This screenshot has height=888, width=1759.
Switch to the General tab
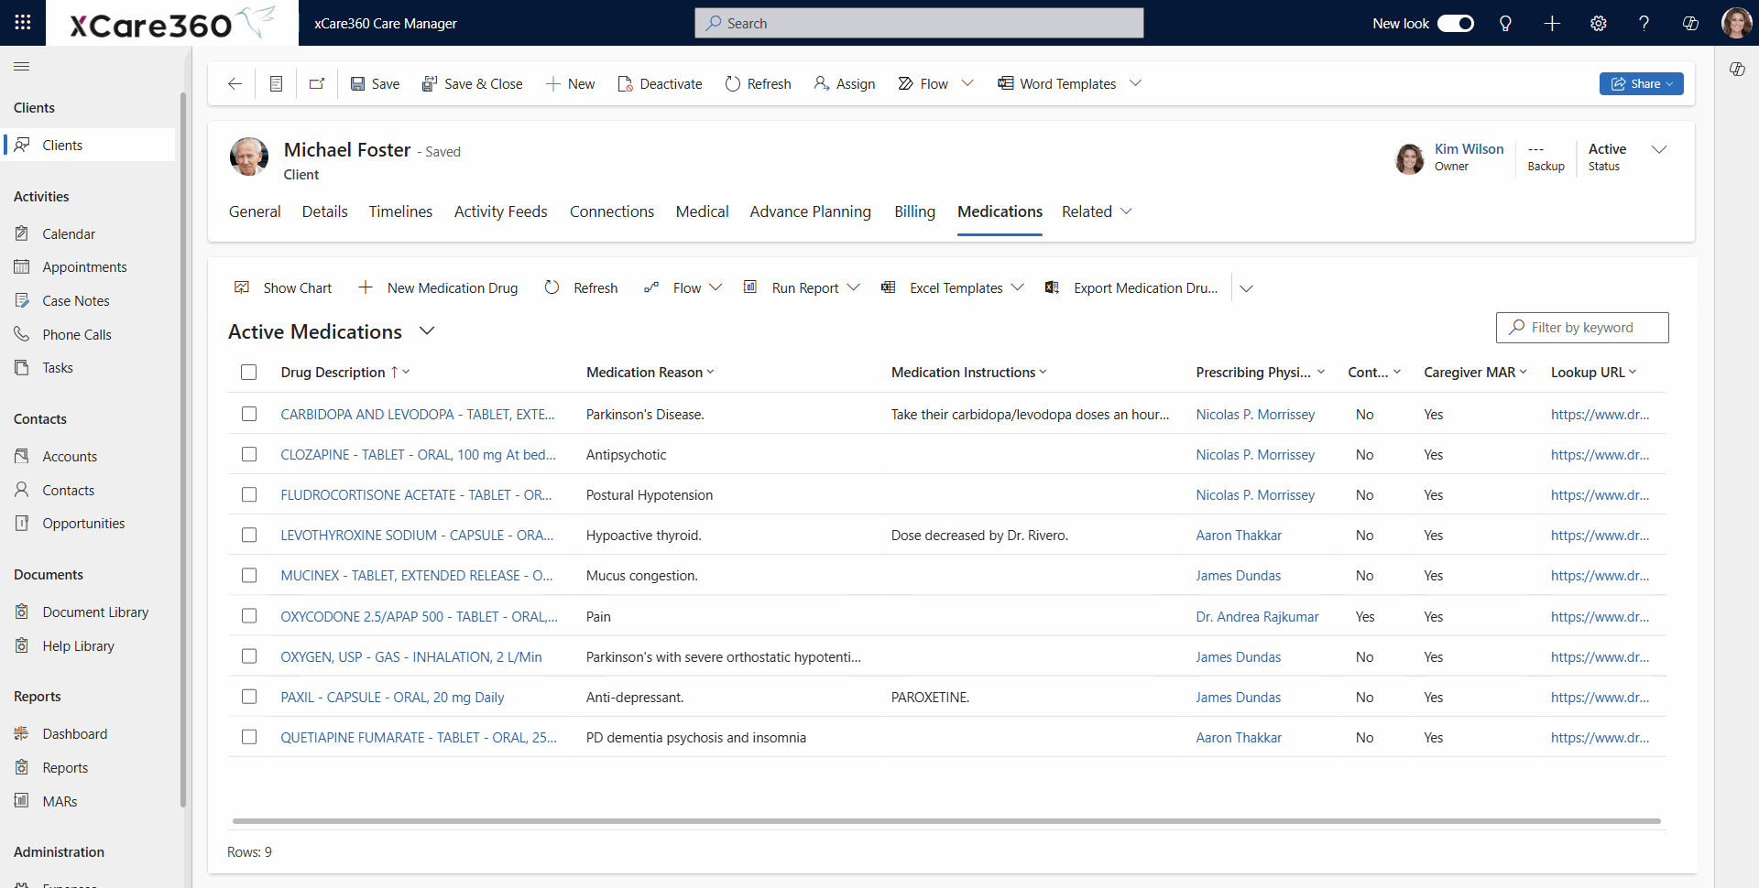tap(255, 211)
